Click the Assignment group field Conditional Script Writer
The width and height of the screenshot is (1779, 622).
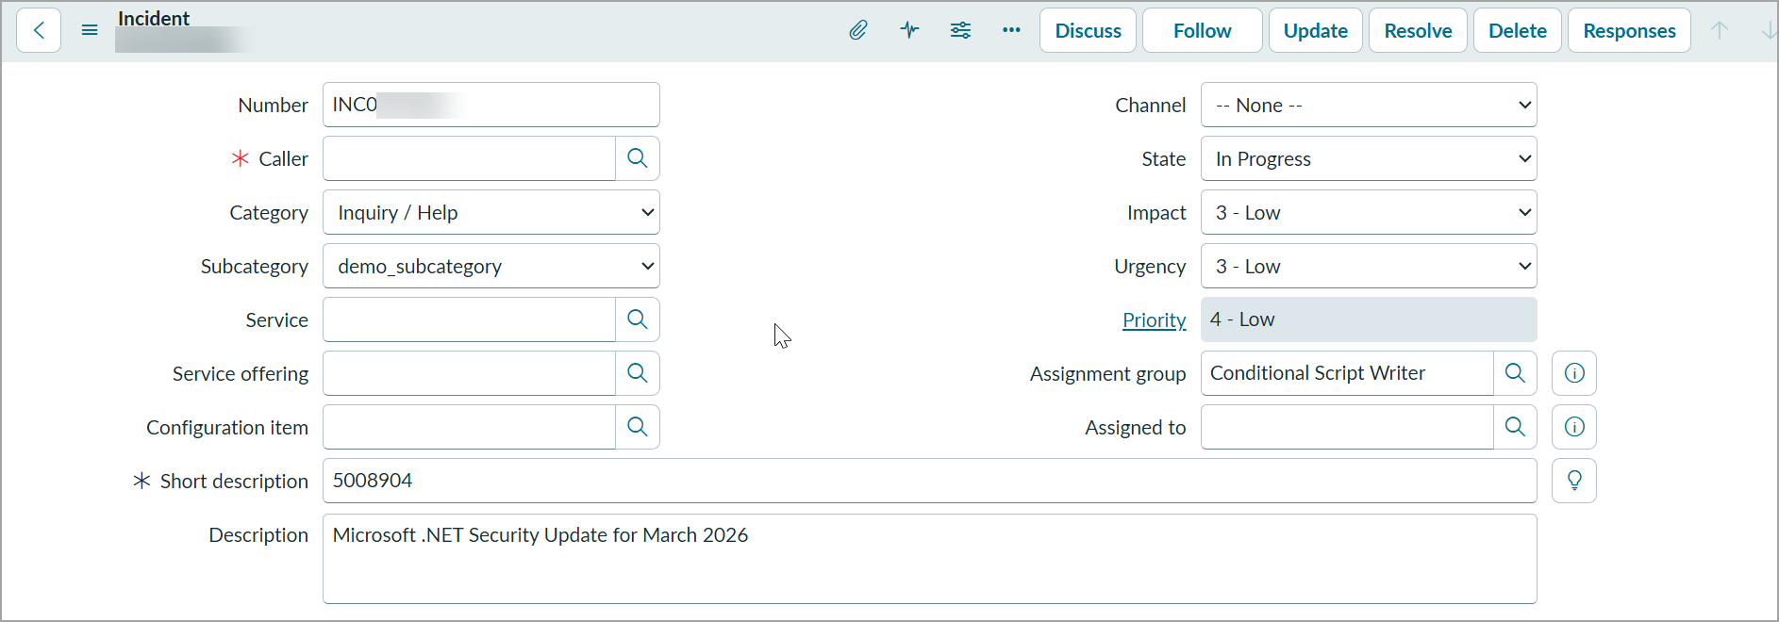click(x=1347, y=373)
